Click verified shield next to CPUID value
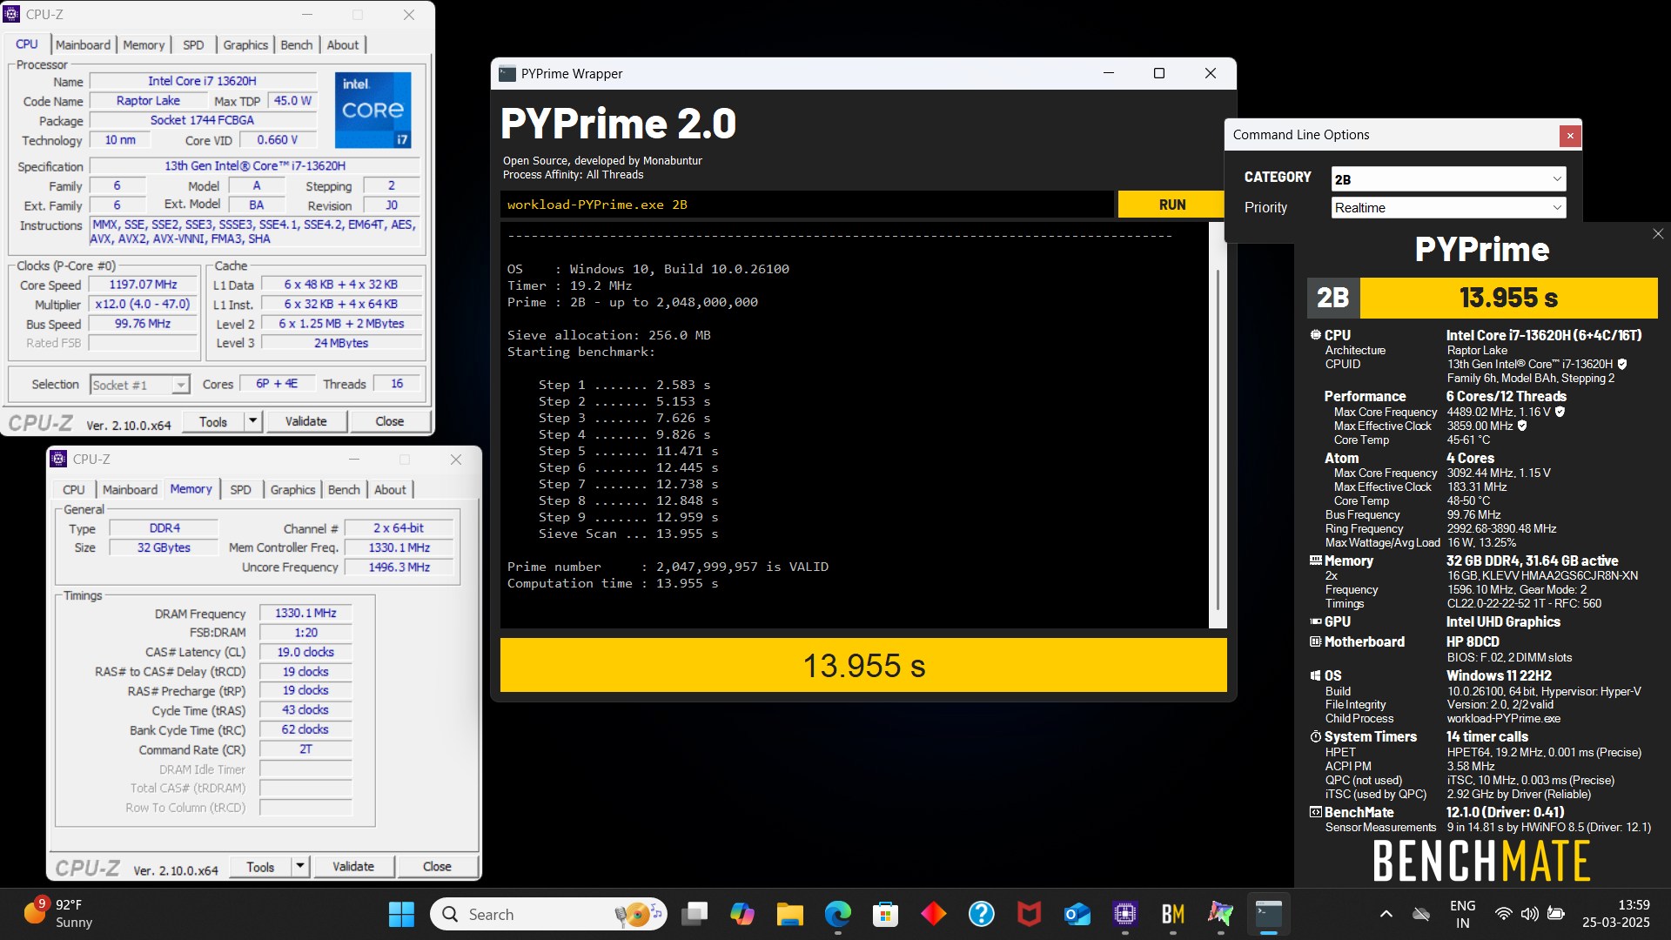This screenshot has width=1671, height=940. click(1622, 365)
